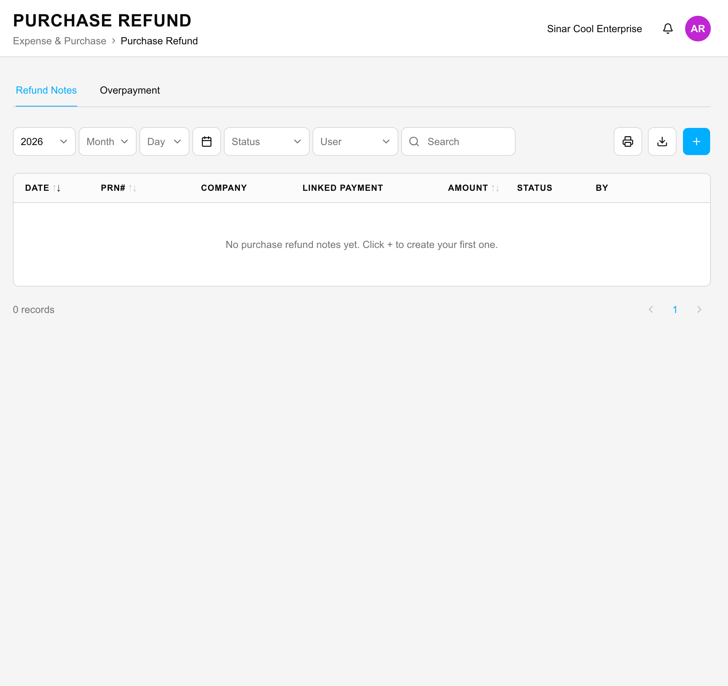Print the refund notes list
Image resolution: width=728 pixels, height=686 pixels.
pos(628,141)
